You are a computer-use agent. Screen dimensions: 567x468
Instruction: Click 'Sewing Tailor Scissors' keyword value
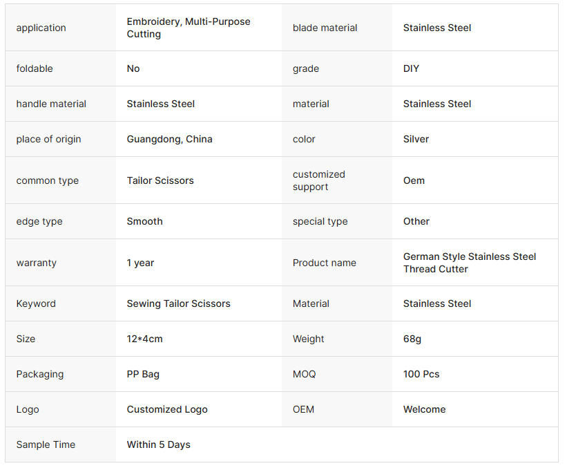coord(178,304)
